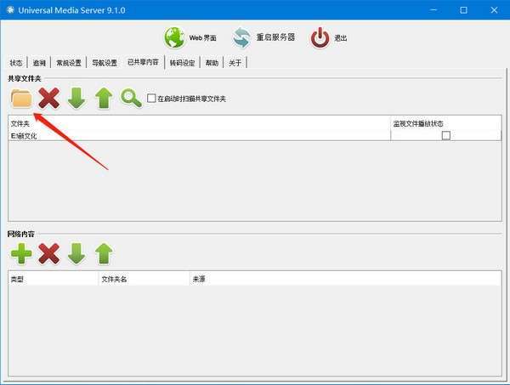
Task: Click the Universal Media Server title bar icon
Action: click(x=10, y=10)
